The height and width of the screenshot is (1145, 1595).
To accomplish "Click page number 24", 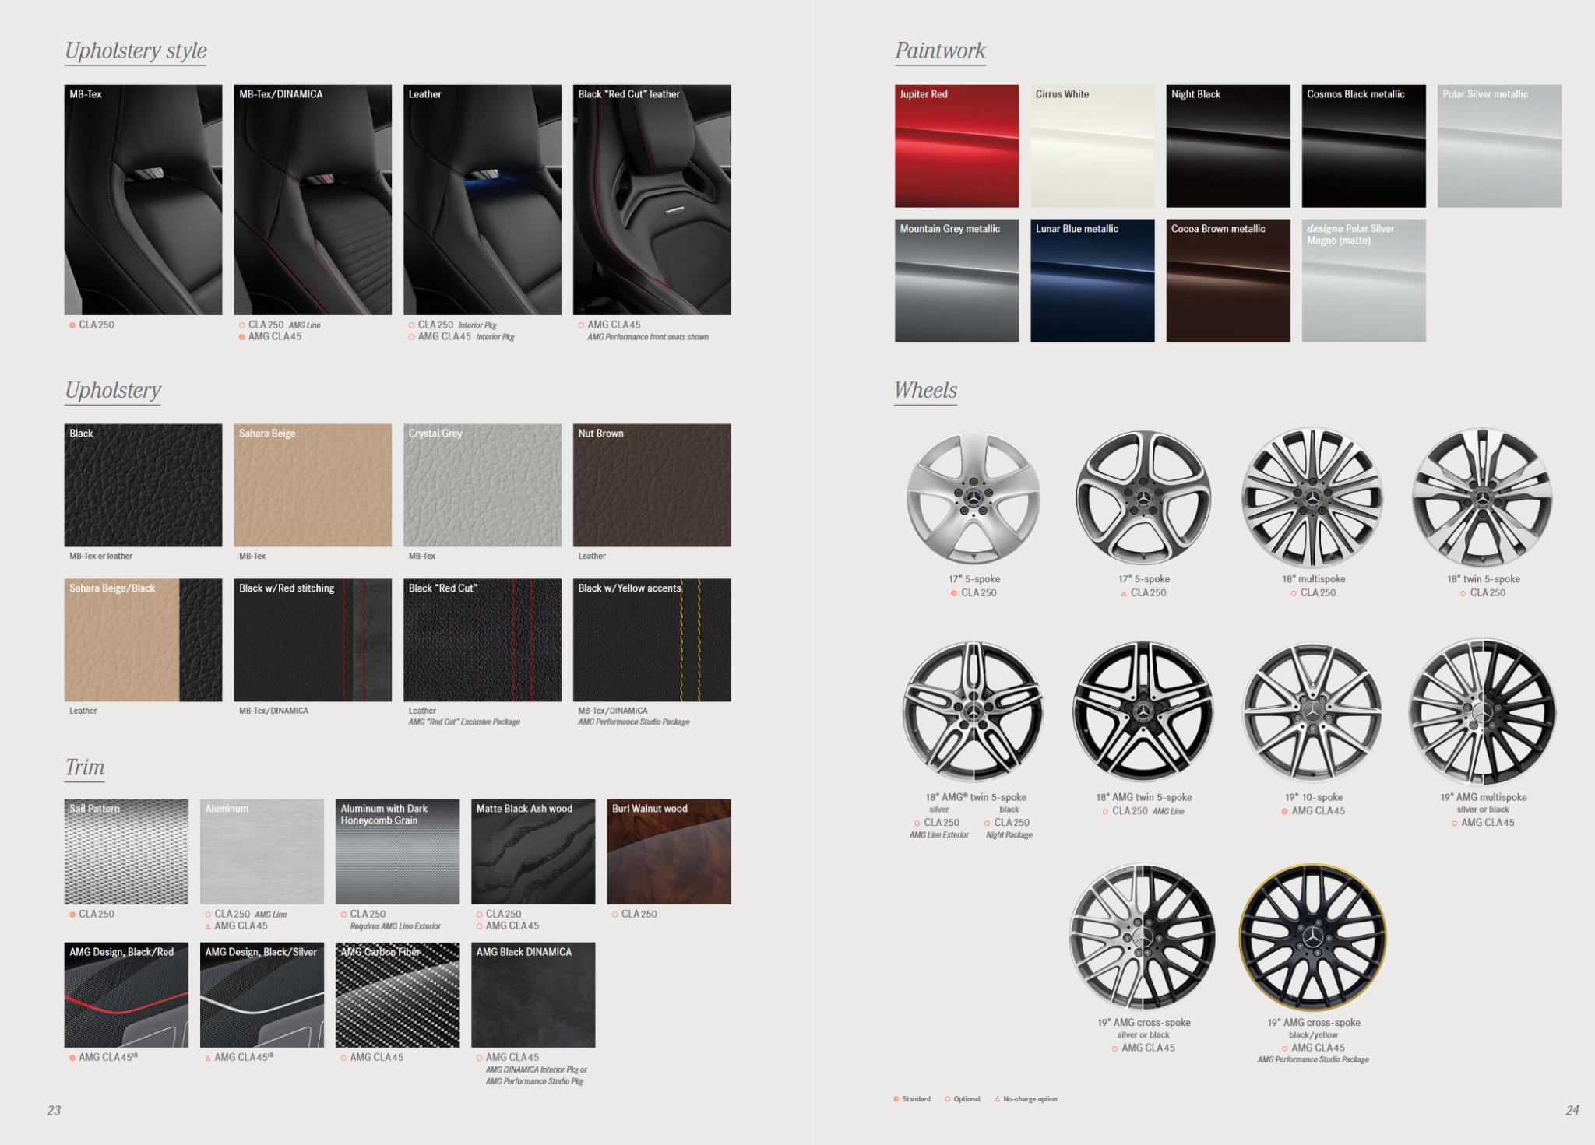I will click(1572, 1111).
